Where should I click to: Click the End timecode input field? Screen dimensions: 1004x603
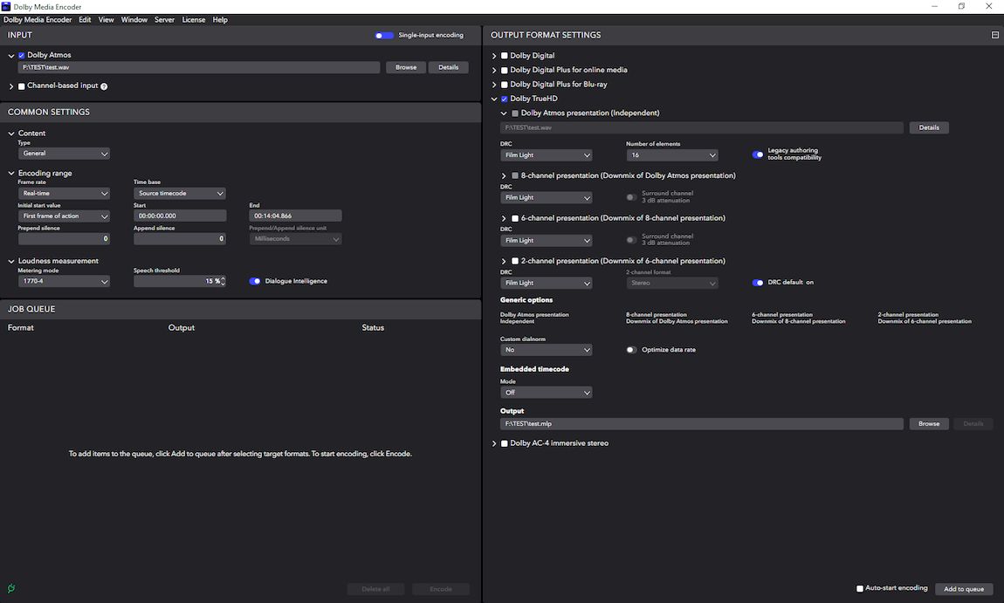294,216
